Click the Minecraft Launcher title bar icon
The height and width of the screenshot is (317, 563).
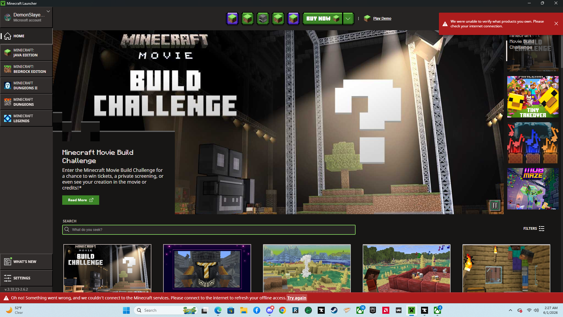click(3, 3)
